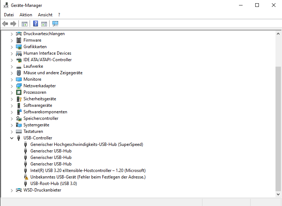Expand the Grafikkarten node
The height and width of the screenshot is (206, 282).
pyautogui.click(x=12, y=47)
